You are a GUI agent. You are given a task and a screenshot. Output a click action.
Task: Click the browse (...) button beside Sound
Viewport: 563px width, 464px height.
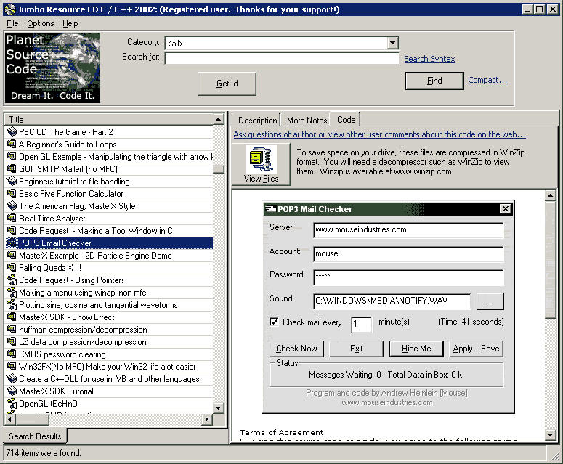[x=490, y=301]
